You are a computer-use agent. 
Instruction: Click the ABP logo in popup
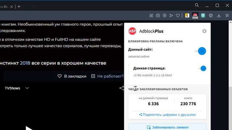point(132,31)
